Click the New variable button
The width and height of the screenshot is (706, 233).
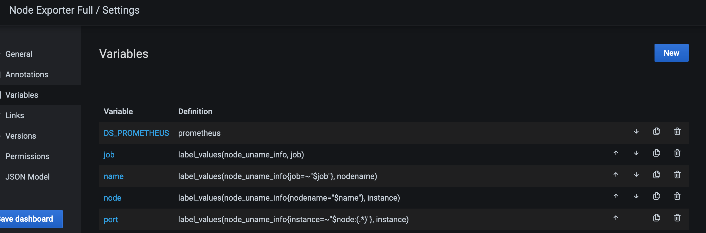(671, 53)
